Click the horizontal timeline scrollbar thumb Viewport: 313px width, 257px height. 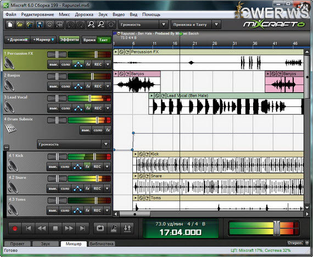pos(135,214)
